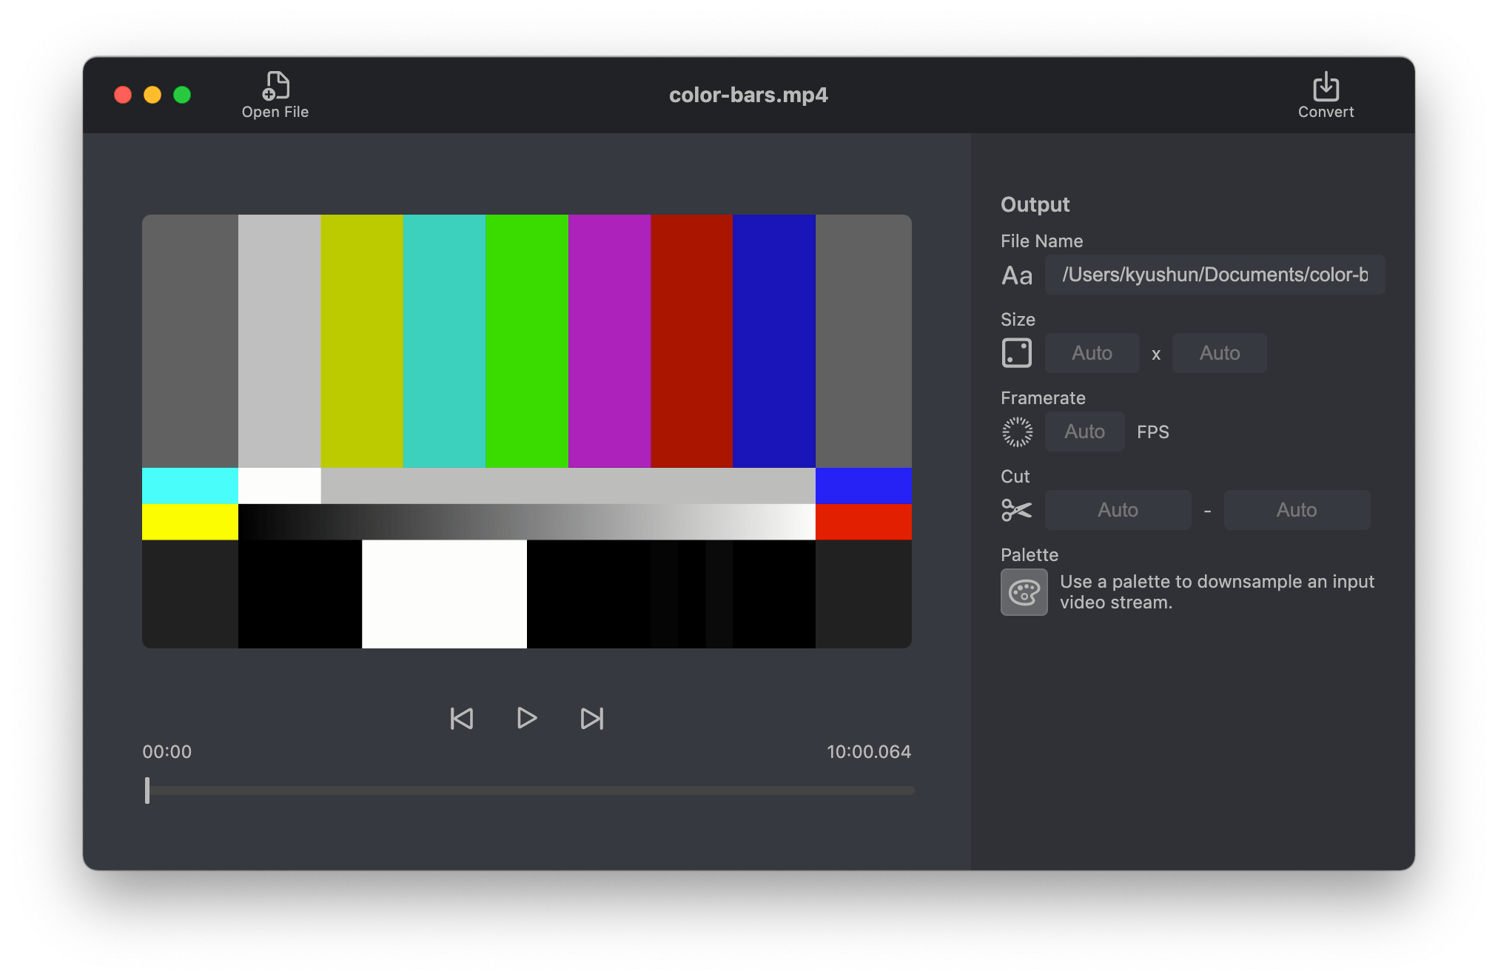Click the Open File icon
1498x980 pixels.
275,87
